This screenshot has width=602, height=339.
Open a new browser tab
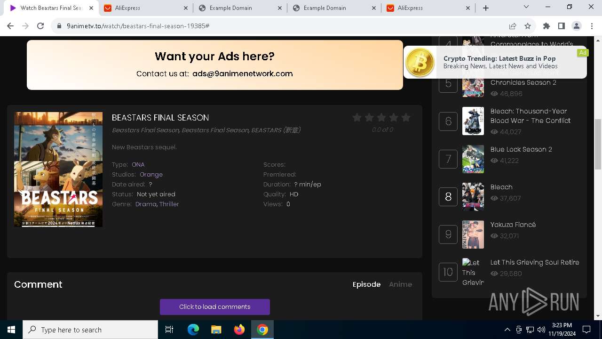[486, 8]
